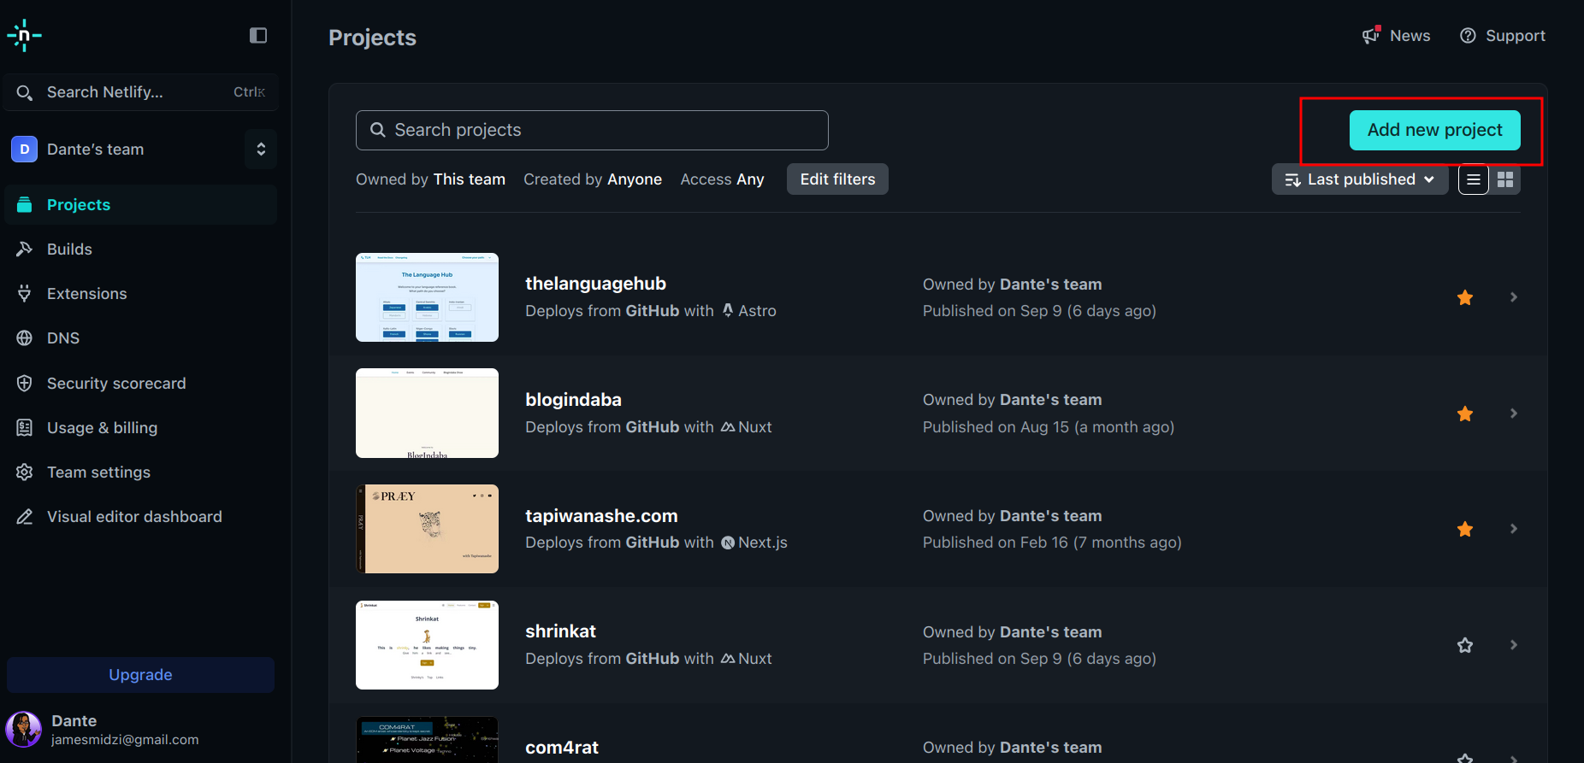Open the News link

(x=1396, y=35)
